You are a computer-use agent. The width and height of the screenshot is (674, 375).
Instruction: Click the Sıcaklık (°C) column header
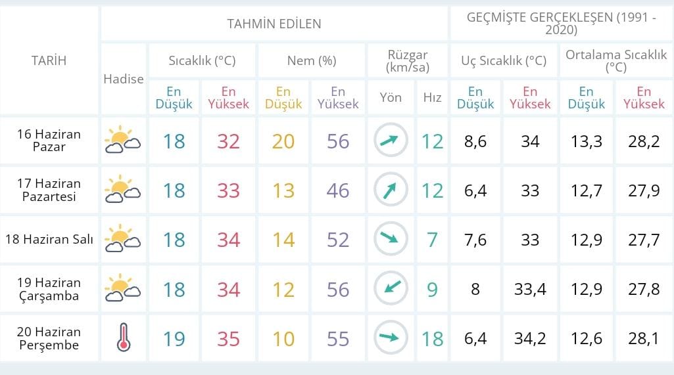click(202, 60)
